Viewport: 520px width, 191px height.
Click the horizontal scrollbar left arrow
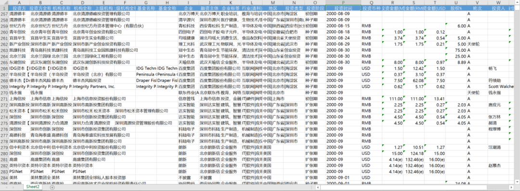pos(319,187)
